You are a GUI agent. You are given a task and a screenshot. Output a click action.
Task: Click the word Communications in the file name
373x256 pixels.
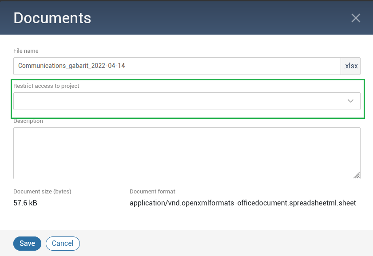pos(42,66)
